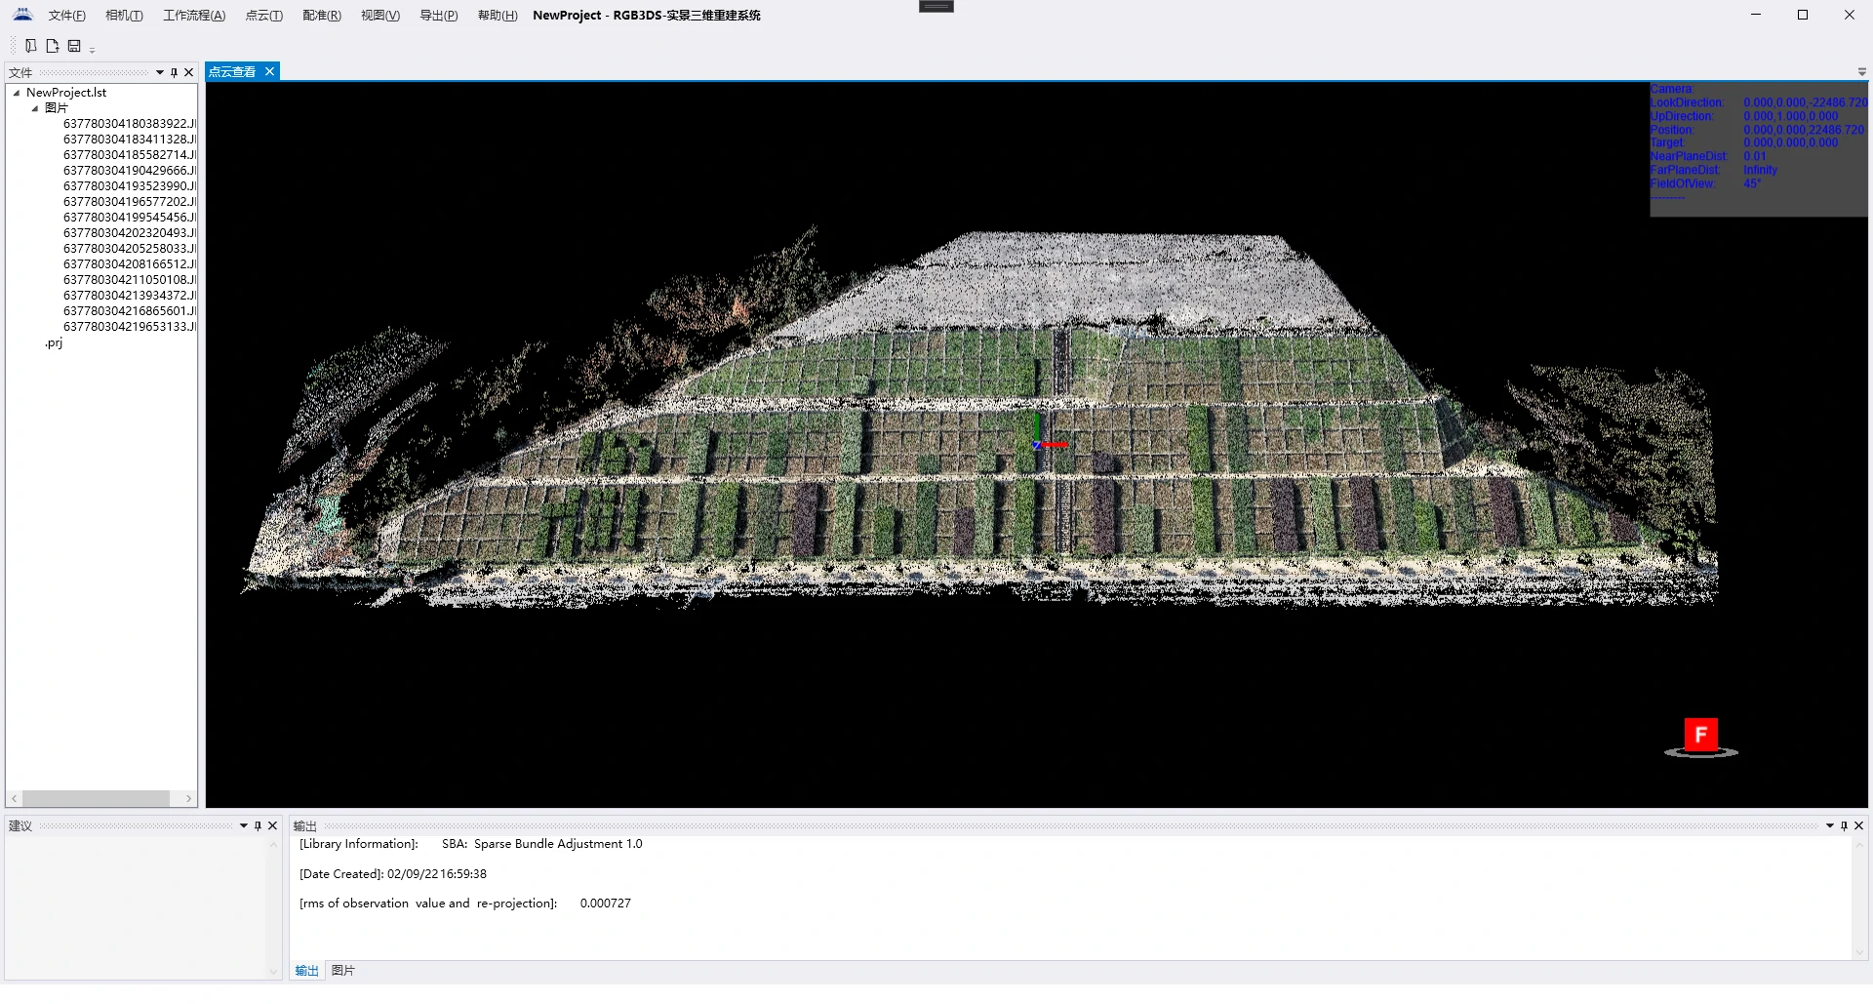The width and height of the screenshot is (1873, 1004).
Task: Toggle auto-hide pin on 建议 panel
Action: [258, 826]
